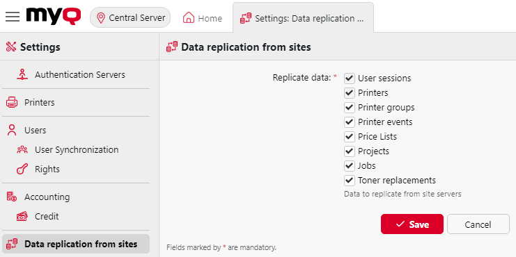The height and width of the screenshot is (257, 516).
Task: Uncheck the User sessions checkbox
Action: (349, 78)
